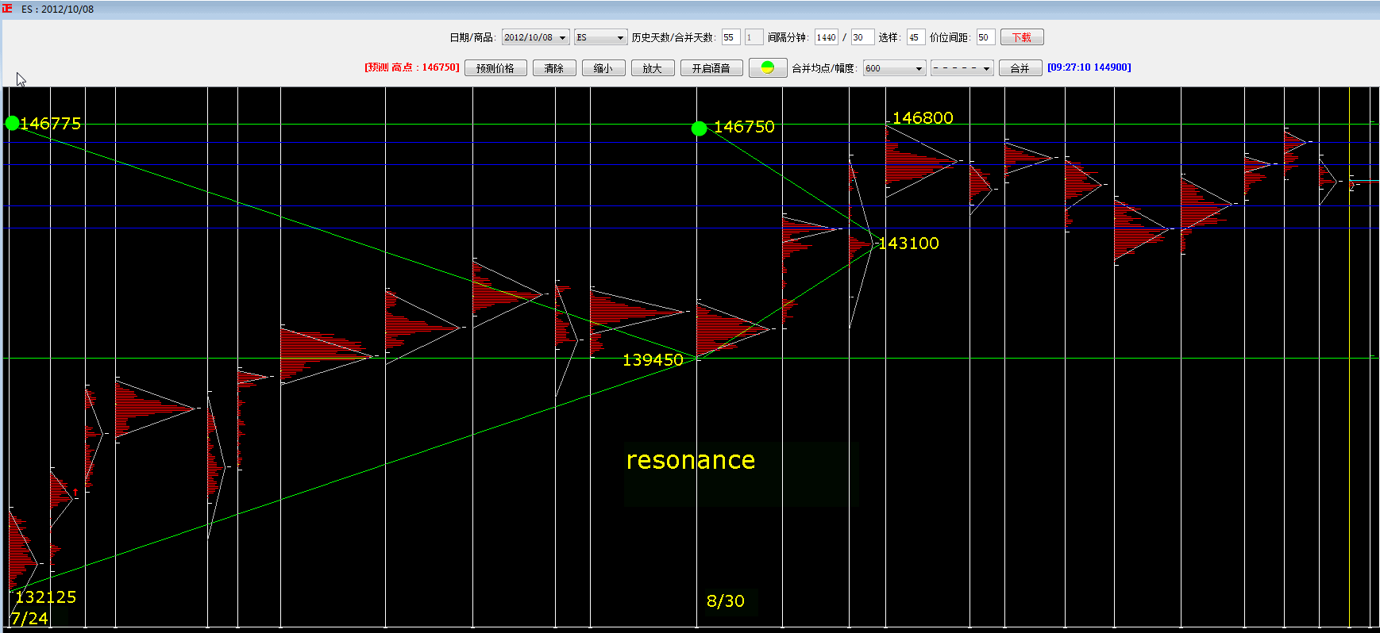Click the 下载 download button
Image resolution: width=1380 pixels, height=633 pixels.
1022,37
